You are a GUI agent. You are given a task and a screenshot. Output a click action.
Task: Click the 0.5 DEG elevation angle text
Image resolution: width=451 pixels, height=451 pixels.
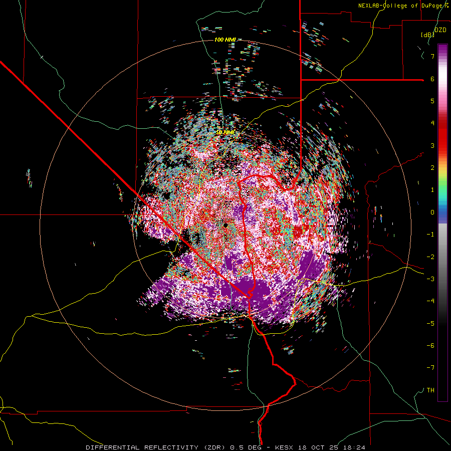tap(246, 447)
